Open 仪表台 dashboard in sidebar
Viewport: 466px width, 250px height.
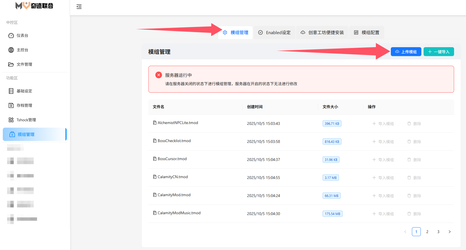coord(22,36)
